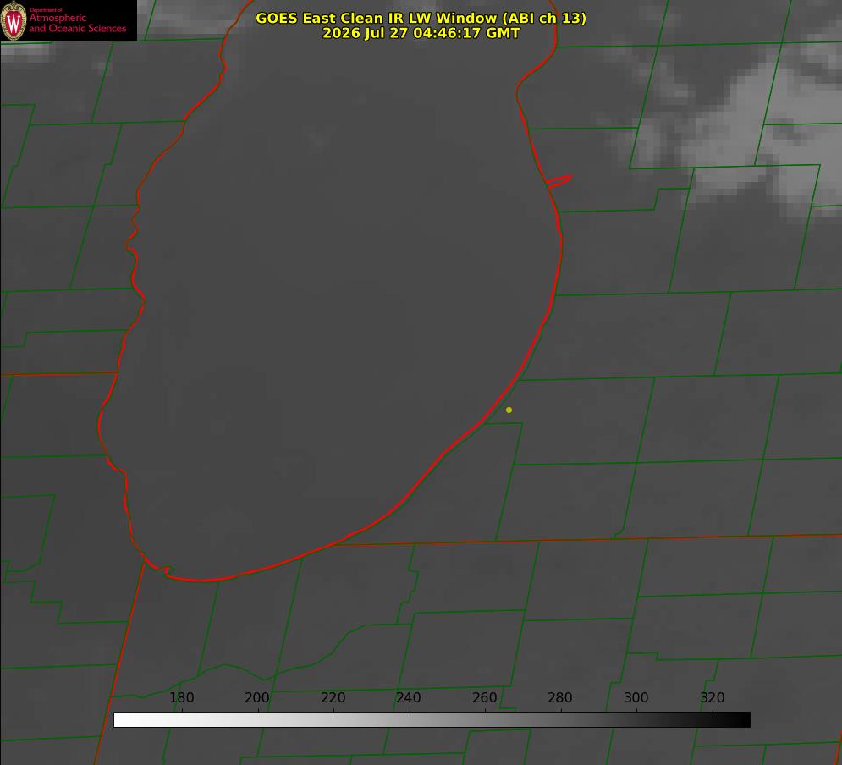
Task: Click the 200 colorbar tick label
Action: coord(257,697)
